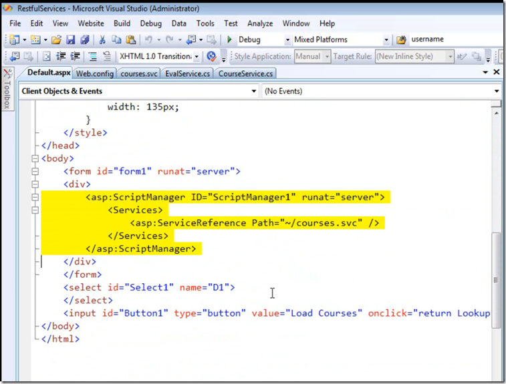
Task: Expand the (No Events) dropdown
Action: [497, 91]
